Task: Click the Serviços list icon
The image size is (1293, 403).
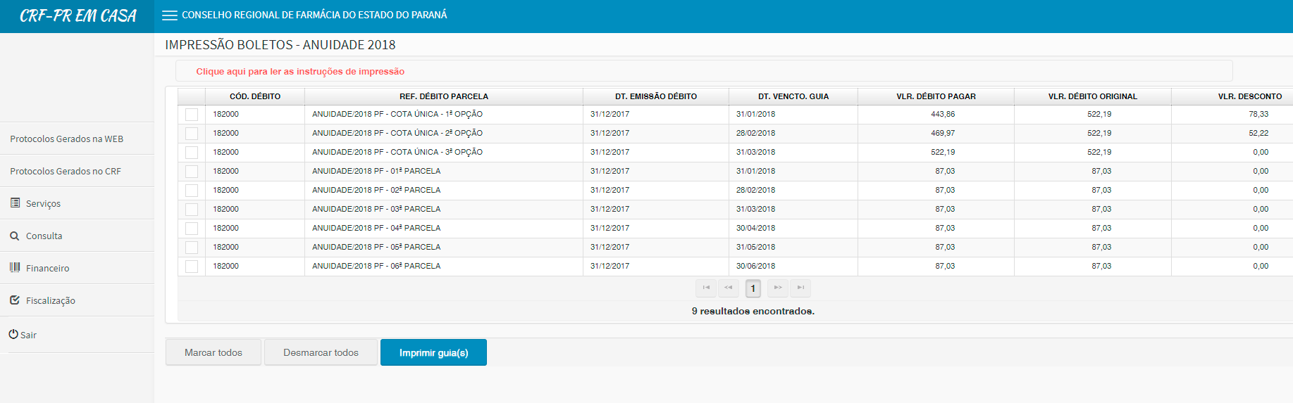Action: tap(15, 203)
